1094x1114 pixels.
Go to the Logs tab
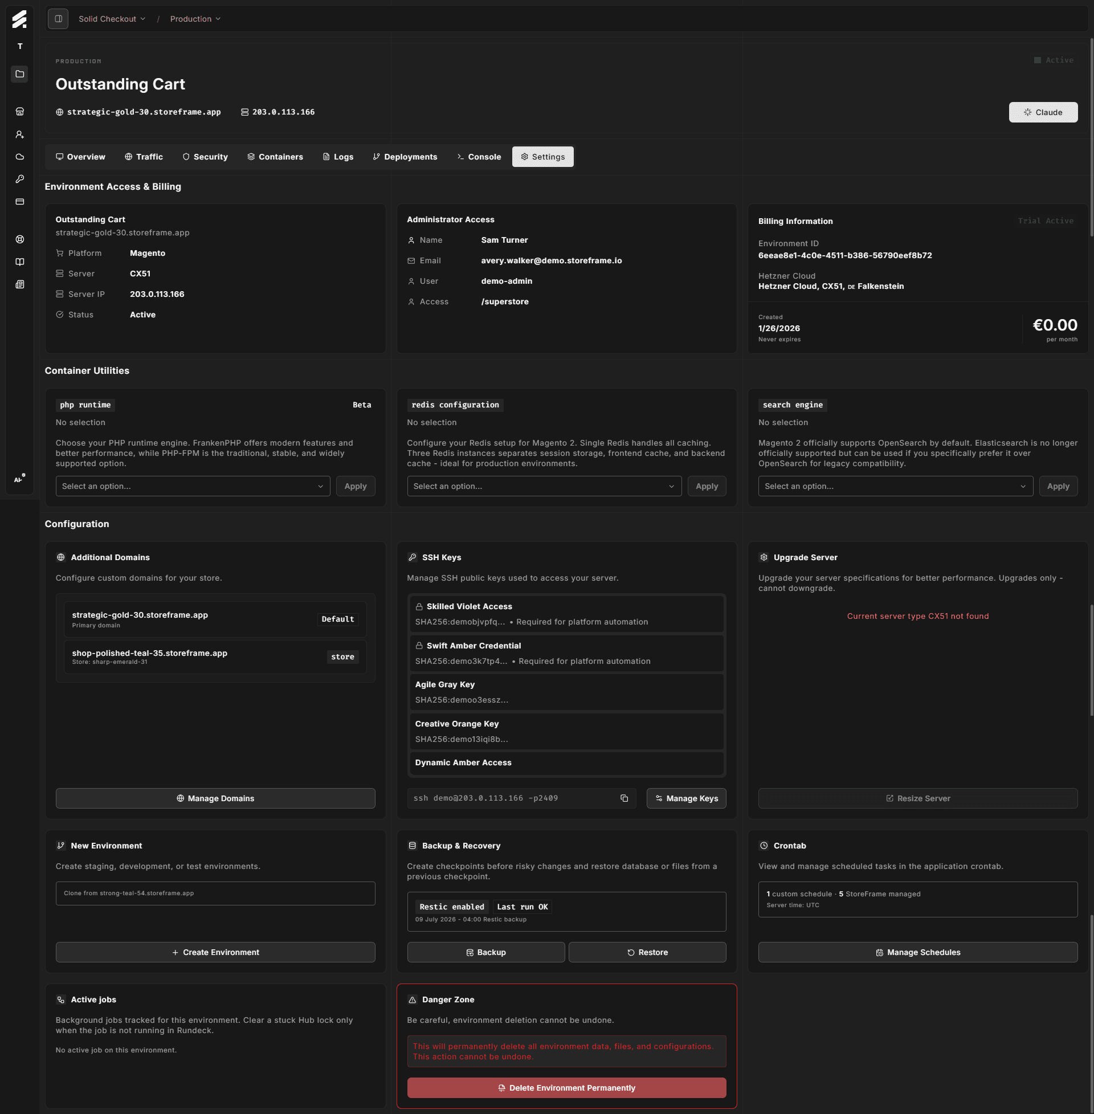point(338,157)
